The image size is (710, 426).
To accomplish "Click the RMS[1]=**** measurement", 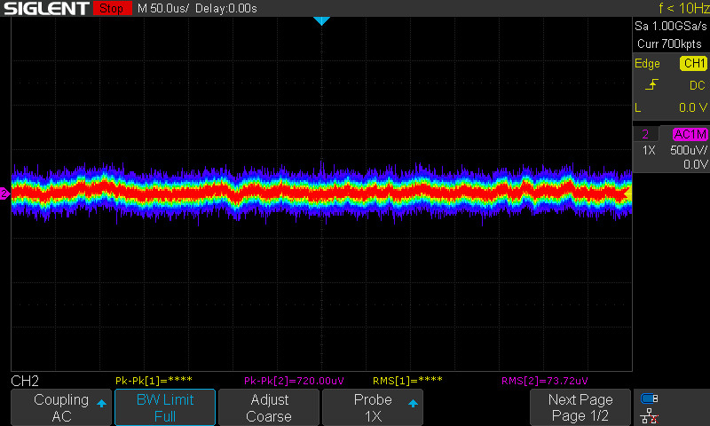I will (407, 381).
